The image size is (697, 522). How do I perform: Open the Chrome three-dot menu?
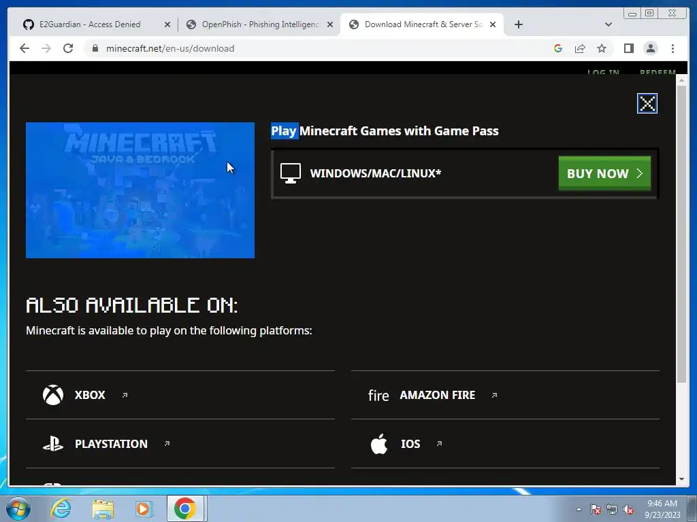pyautogui.click(x=672, y=48)
